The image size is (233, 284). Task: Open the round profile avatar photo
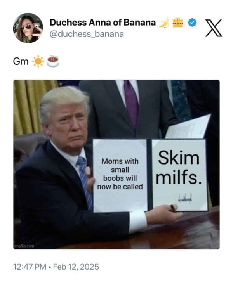(28, 28)
